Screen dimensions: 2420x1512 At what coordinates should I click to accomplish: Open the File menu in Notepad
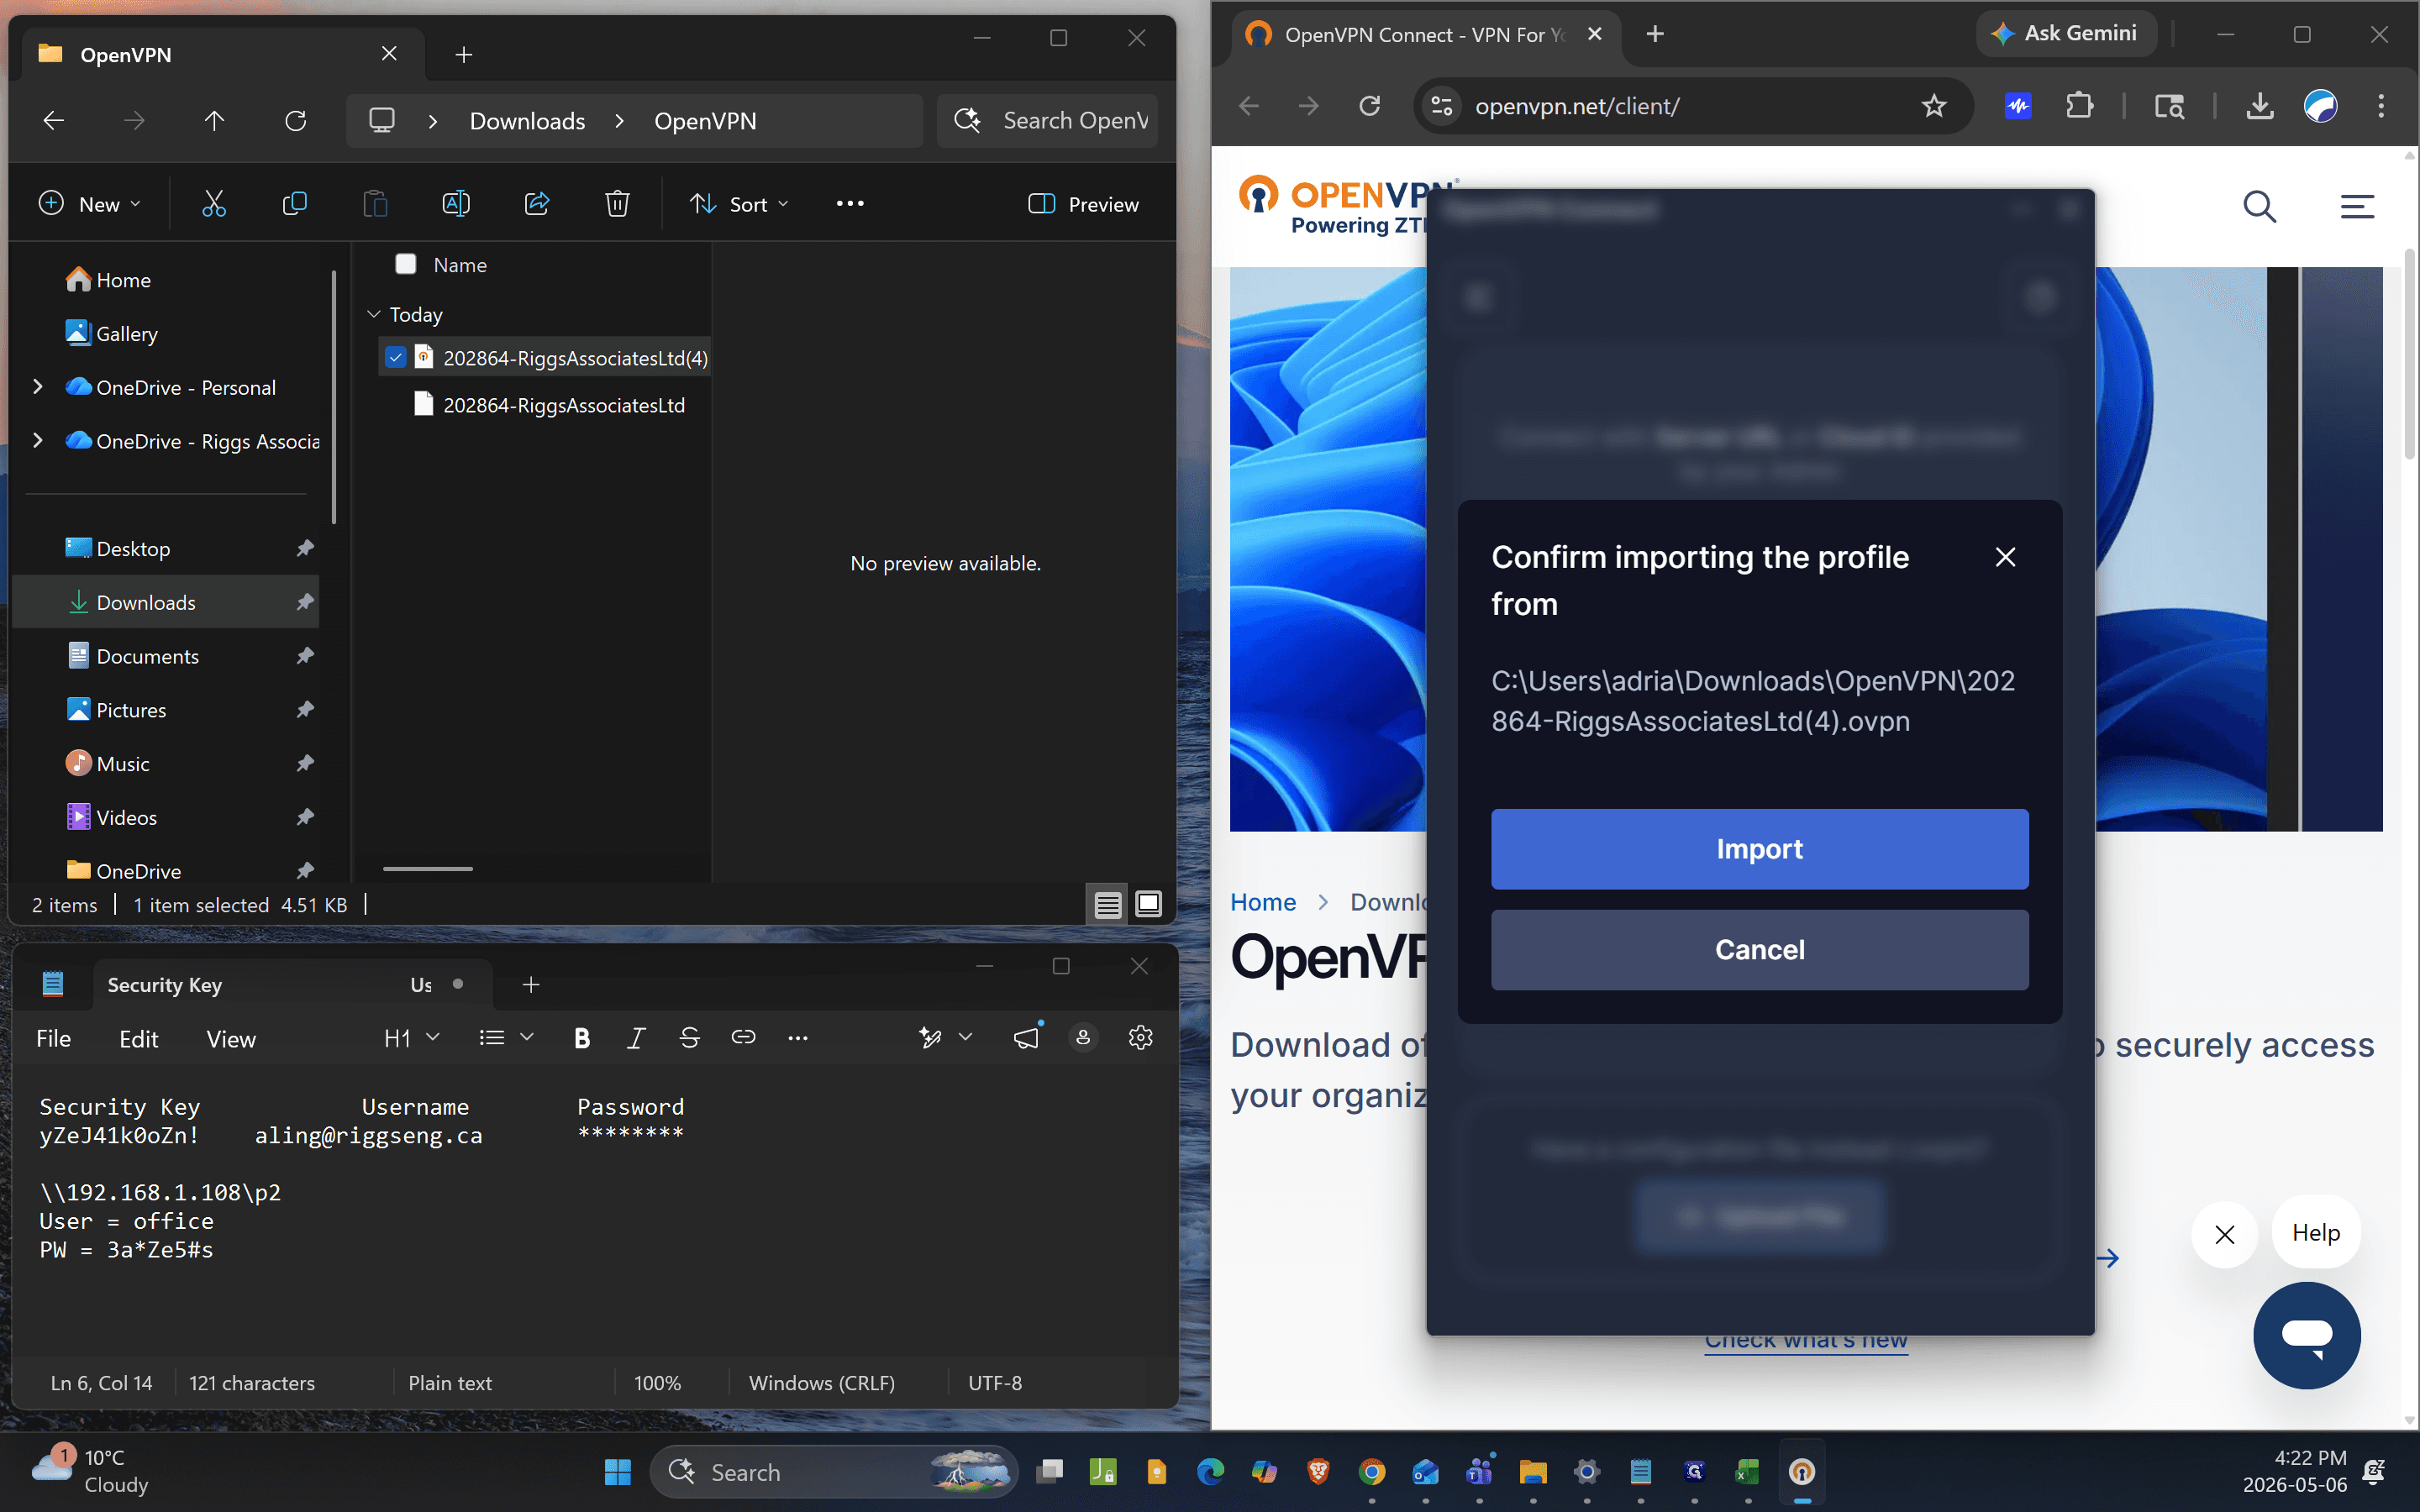point(53,1039)
